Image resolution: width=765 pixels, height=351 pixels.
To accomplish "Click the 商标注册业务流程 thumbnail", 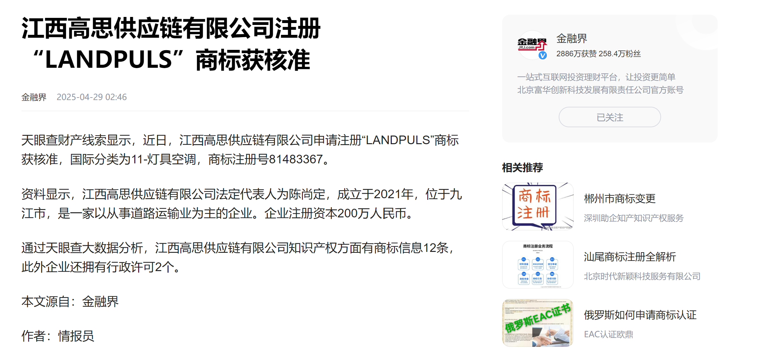I will [x=538, y=264].
